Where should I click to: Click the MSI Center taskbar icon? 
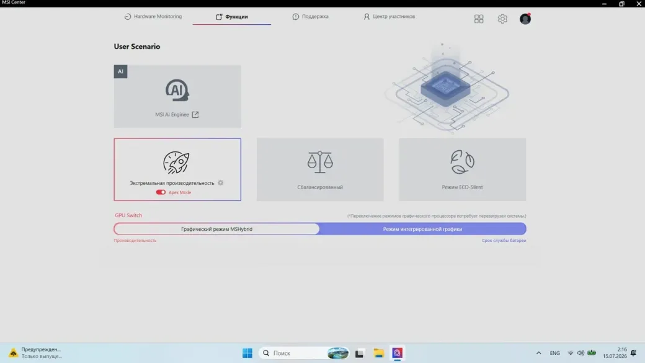coord(397,353)
